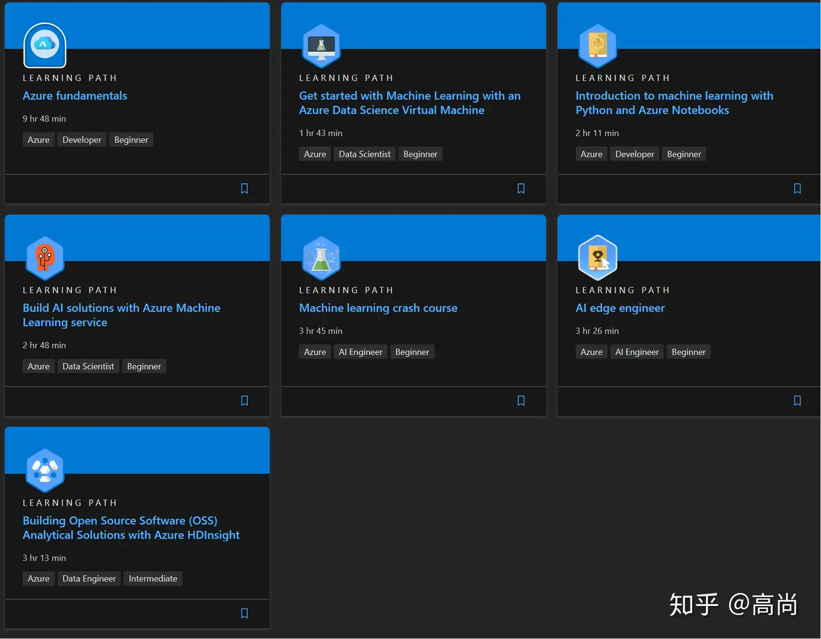Bookmark the Python and Azure Notebooks path
The width and height of the screenshot is (821, 639).
click(x=798, y=188)
